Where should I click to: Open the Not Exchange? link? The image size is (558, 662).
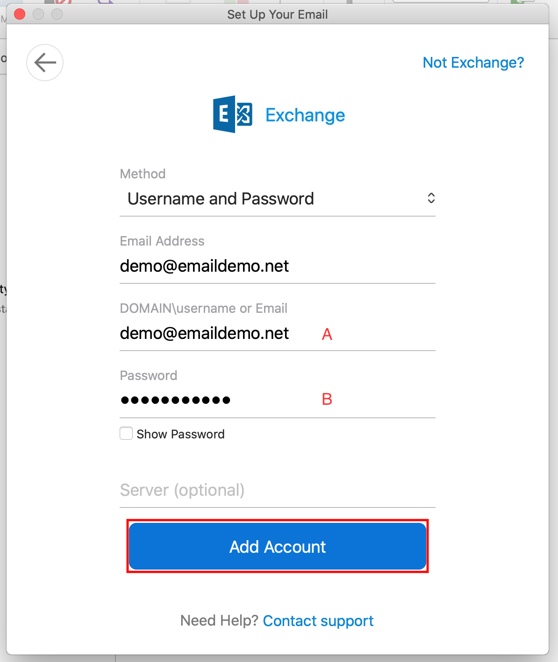pyautogui.click(x=473, y=63)
